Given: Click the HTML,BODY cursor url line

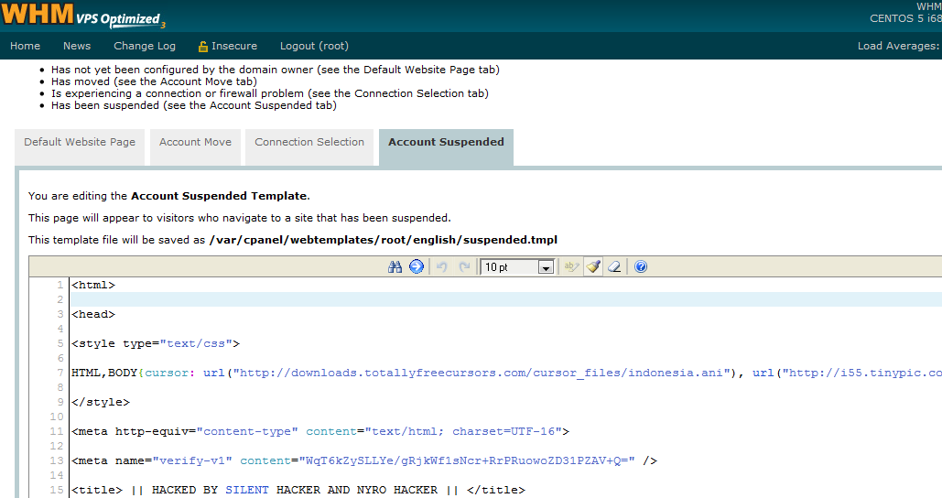Looking at the screenshot, I should pyautogui.click(x=506, y=373).
